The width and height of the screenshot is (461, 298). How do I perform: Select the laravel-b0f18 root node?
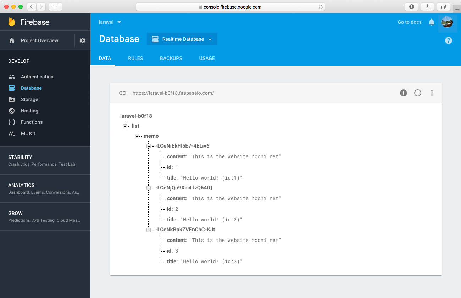[x=136, y=116]
